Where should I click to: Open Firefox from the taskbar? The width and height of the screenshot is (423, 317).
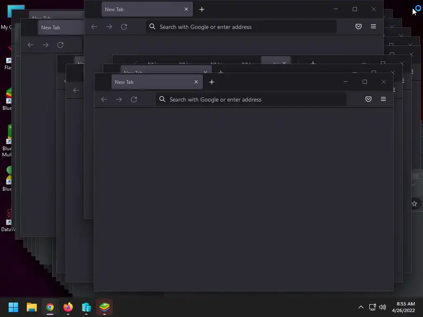[x=68, y=307]
